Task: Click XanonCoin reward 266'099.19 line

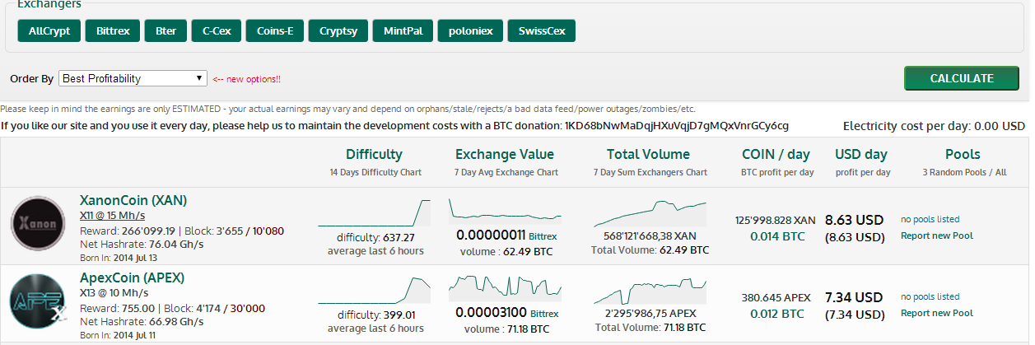Action: point(182,231)
